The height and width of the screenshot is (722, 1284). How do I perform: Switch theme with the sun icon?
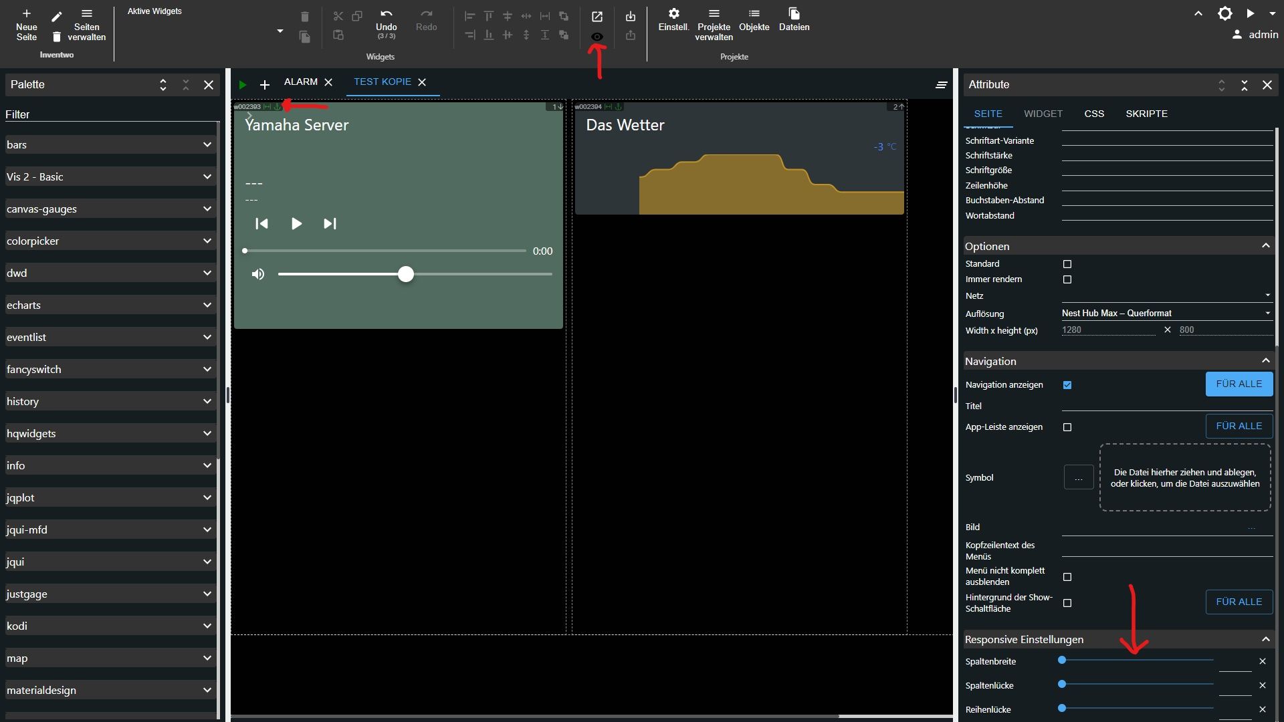[1224, 13]
